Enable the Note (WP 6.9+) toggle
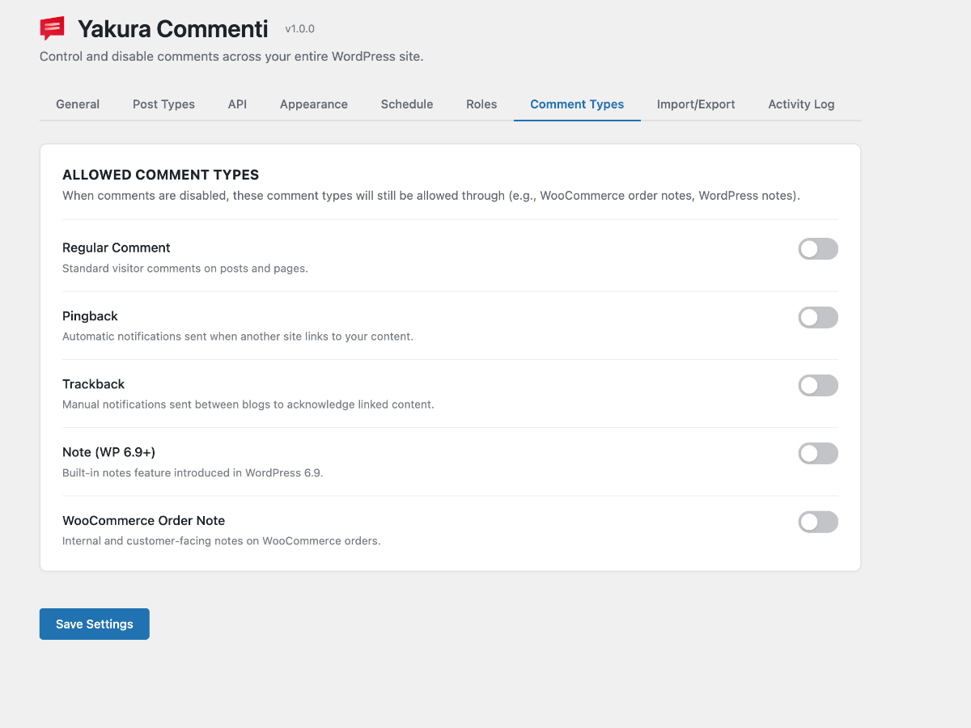Viewport: 971px width, 728px height. (x=818, y=454)
